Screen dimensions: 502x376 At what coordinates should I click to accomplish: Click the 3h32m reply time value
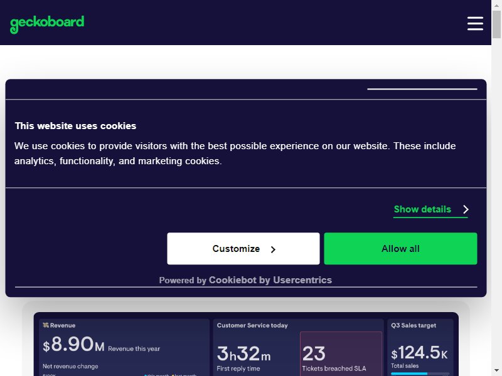(243, 353)
